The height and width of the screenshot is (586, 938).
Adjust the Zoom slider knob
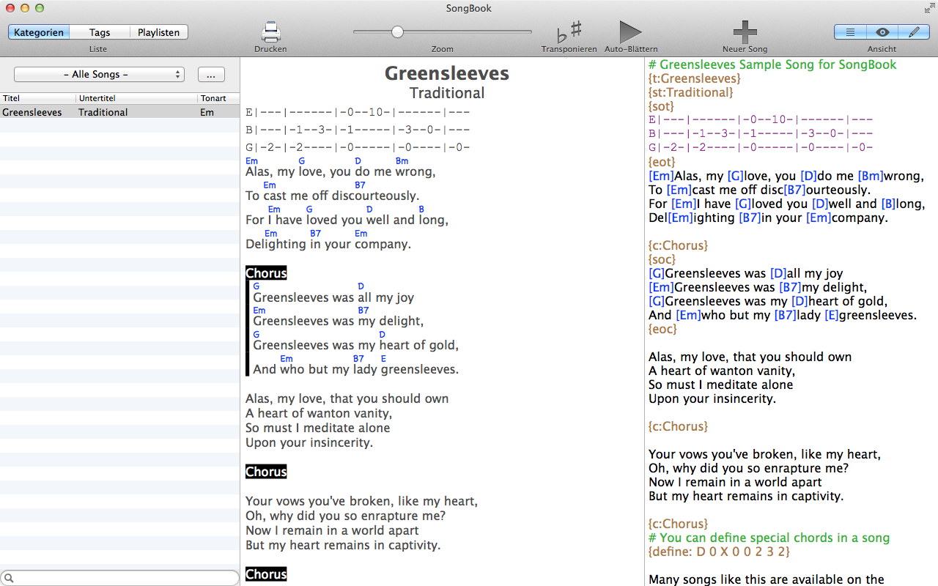pos(397,31)
